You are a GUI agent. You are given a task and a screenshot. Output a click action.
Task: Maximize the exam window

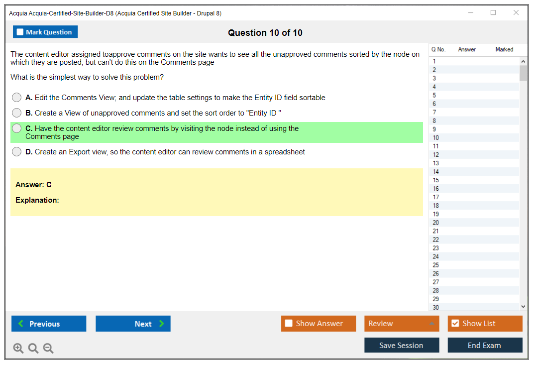click(x=493, y=13)
